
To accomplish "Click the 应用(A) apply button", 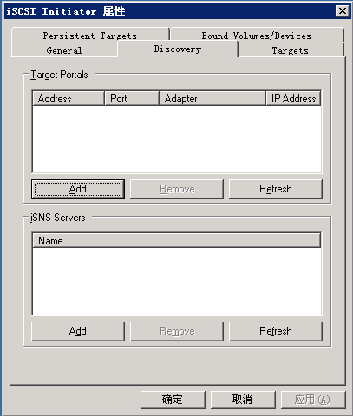I will (x=313, y=400).
